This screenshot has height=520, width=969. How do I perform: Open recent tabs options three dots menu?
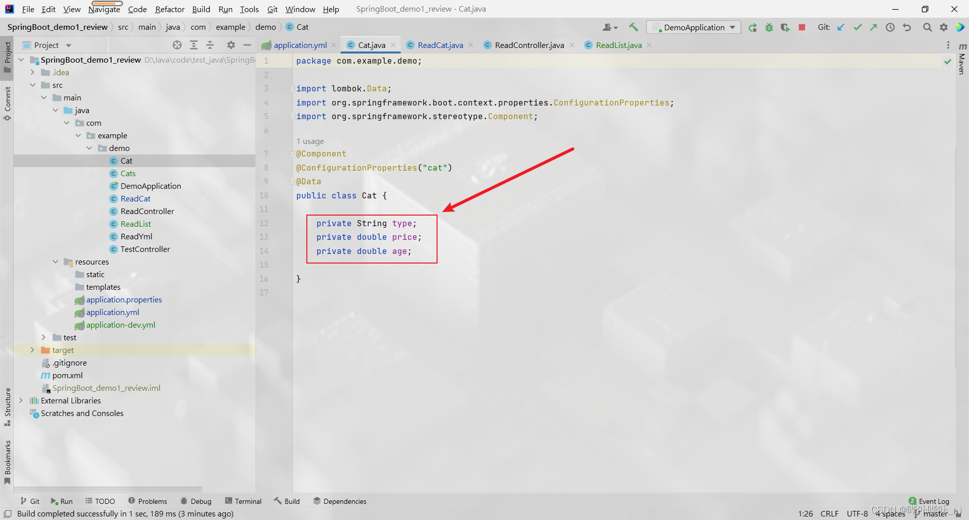coord(948,45)
